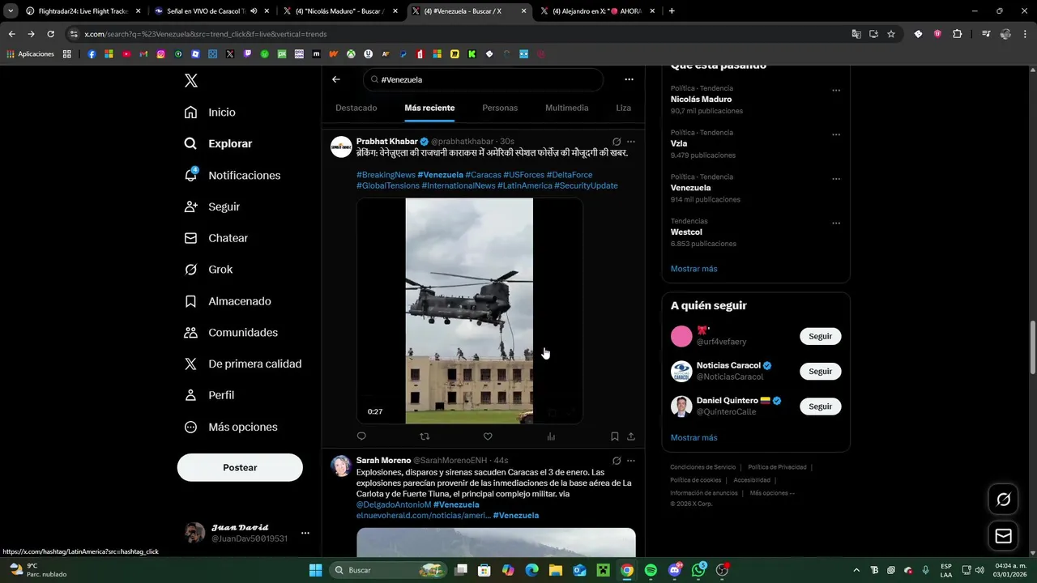Switch to the Destacado tab
The image size is (1037, 583).
(356, 108)
